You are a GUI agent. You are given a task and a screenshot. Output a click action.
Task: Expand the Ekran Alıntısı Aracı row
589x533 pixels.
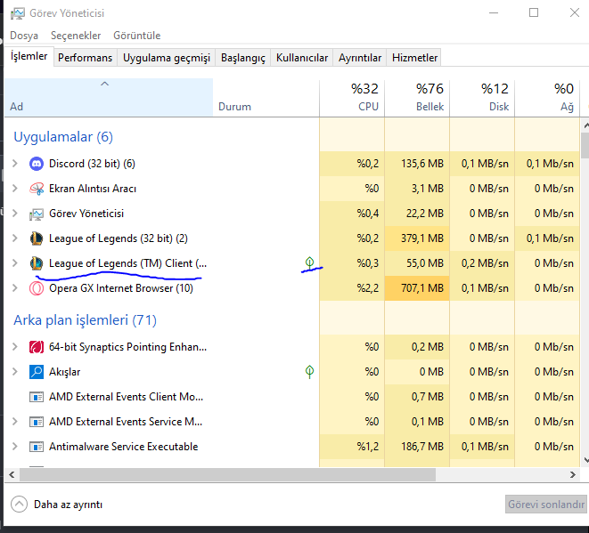pos(15,189)
